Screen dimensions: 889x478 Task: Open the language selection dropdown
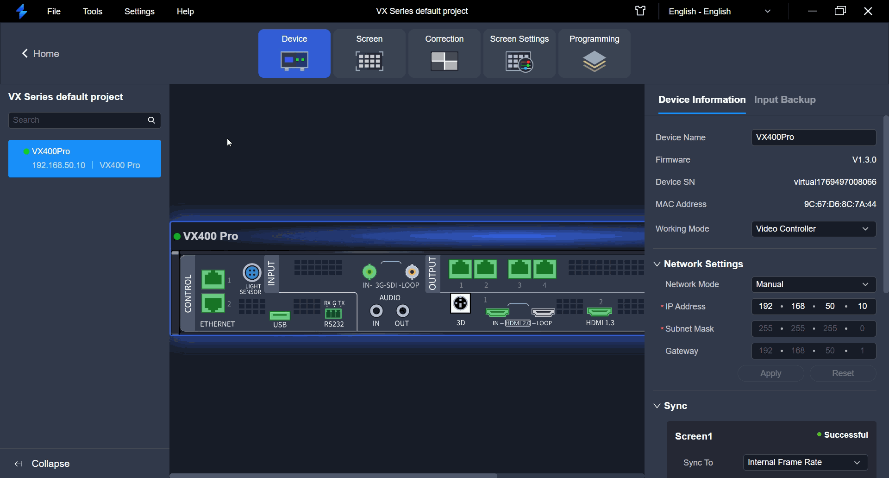pos(720,11)
